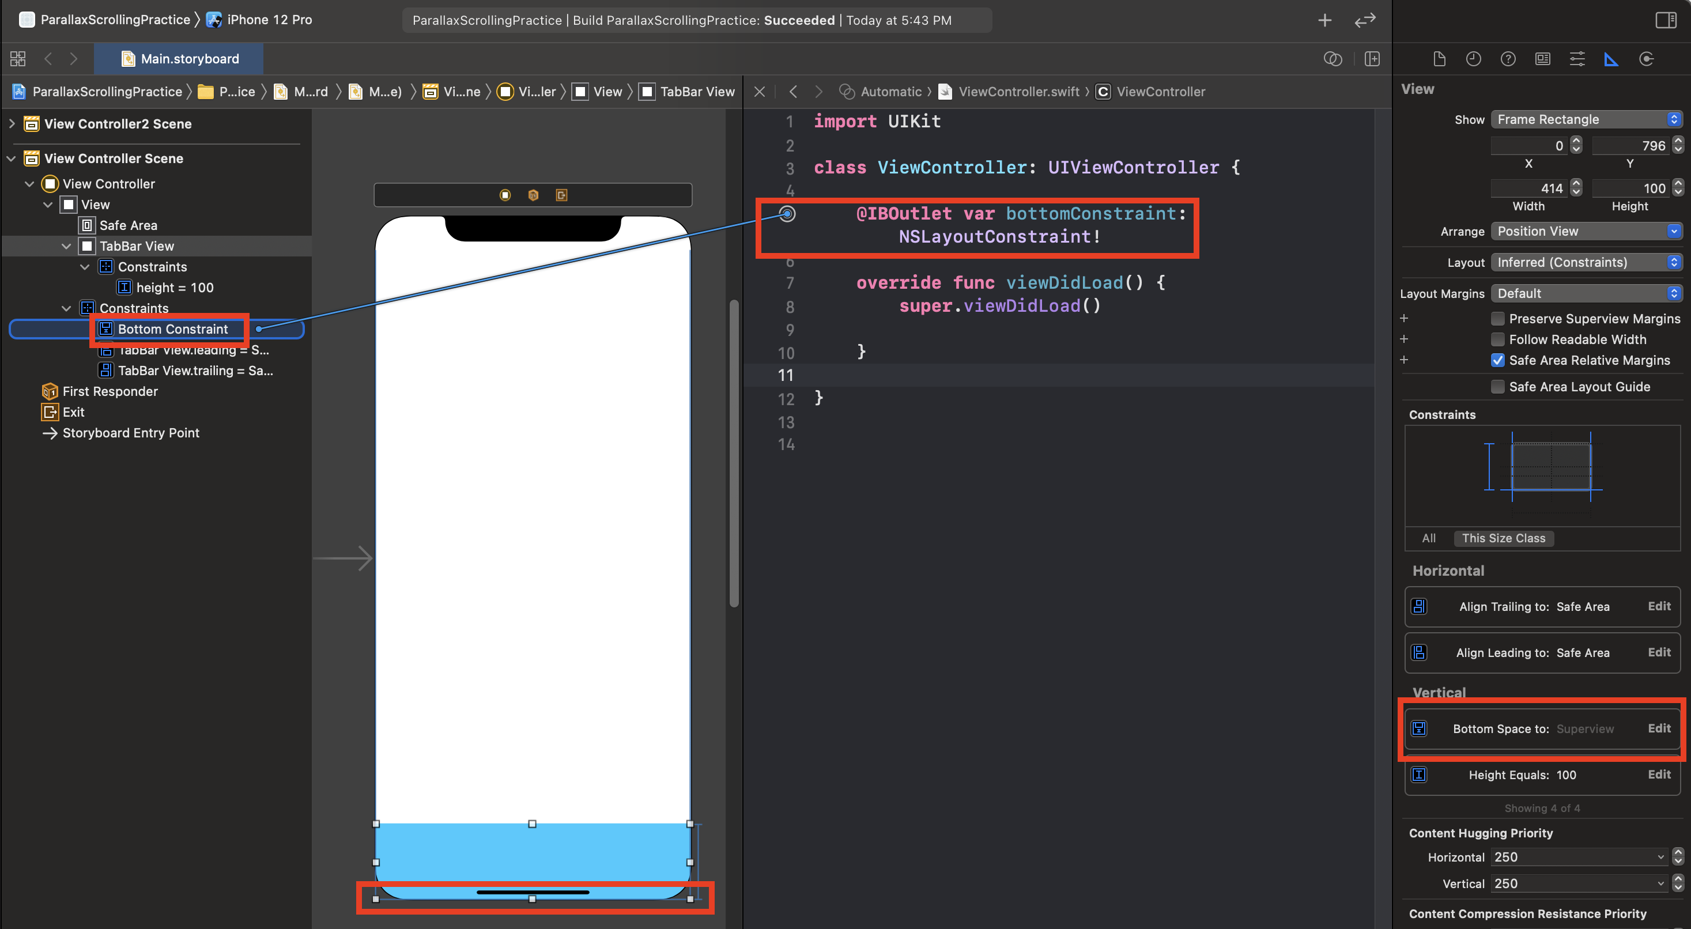Click the Width input field showing 414

[1529, 188]
